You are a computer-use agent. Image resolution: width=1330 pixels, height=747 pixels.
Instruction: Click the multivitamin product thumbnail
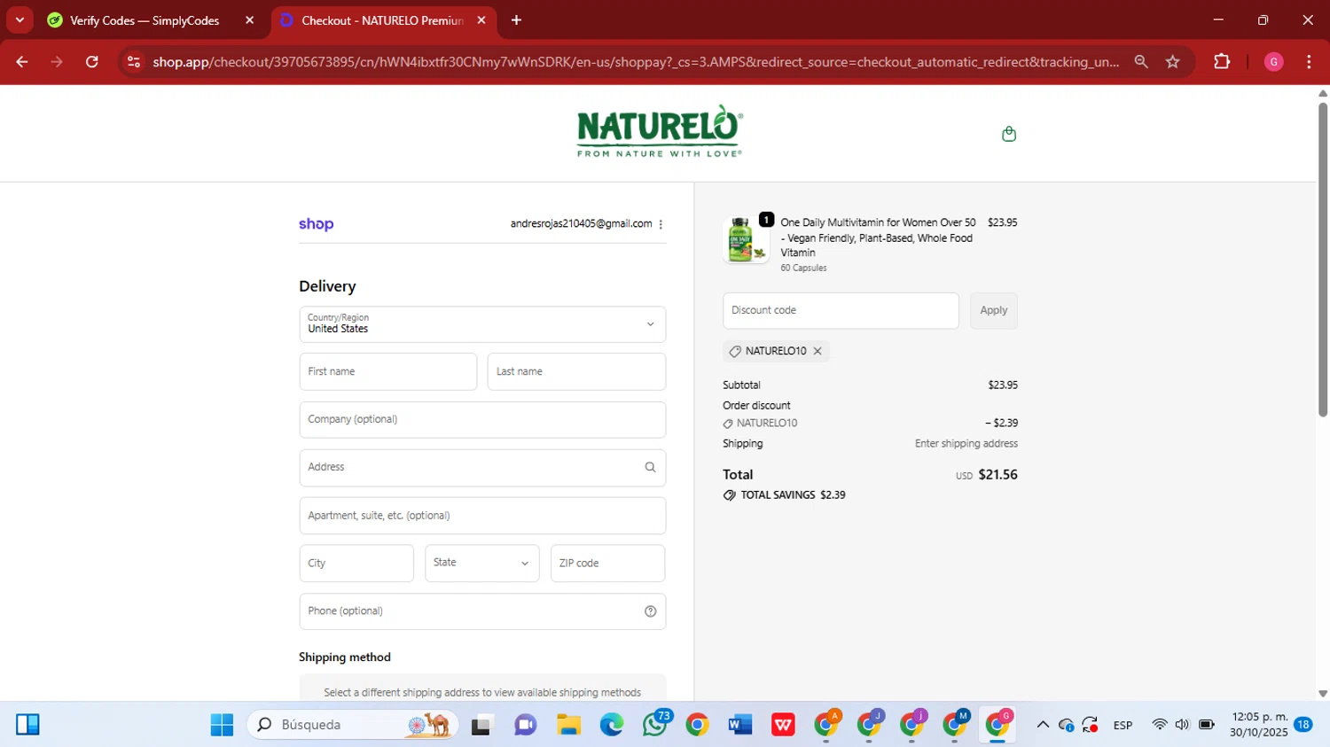pyautogui.click(x=747, y=240)
